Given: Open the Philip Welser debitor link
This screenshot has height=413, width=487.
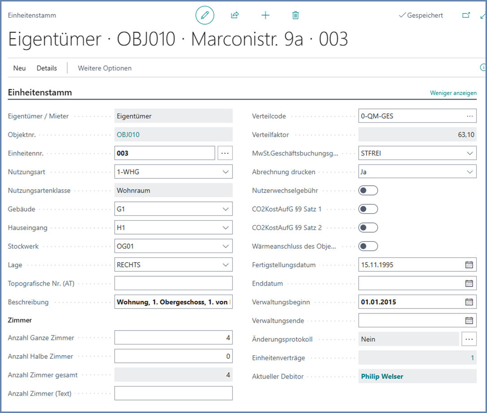Looking at the screenshot, I should tap(382, 377).
